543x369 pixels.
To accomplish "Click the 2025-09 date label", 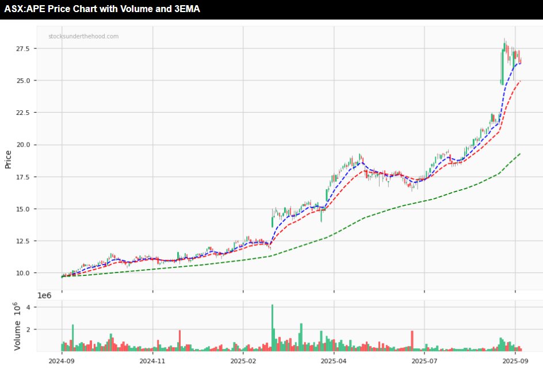I will pyautogui.click(x=515, y=362).
